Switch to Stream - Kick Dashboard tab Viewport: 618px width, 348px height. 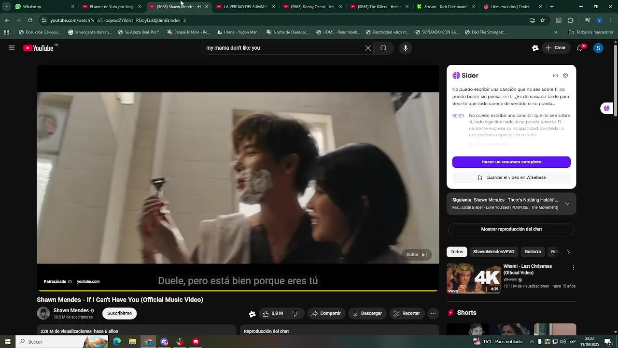tap(446, 7)
